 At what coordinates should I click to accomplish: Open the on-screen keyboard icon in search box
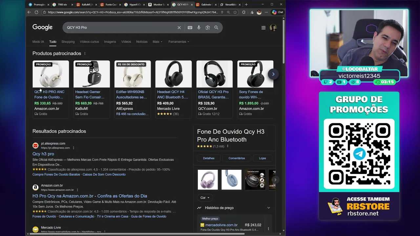[190, 28]
